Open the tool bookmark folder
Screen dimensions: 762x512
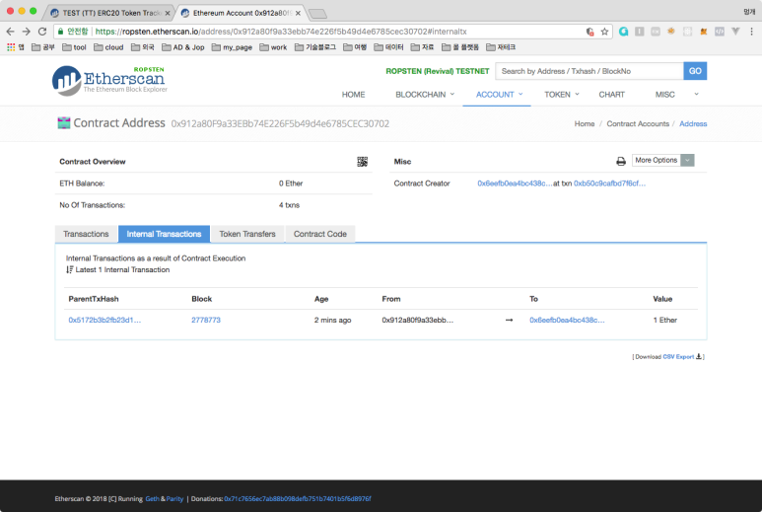74,47
